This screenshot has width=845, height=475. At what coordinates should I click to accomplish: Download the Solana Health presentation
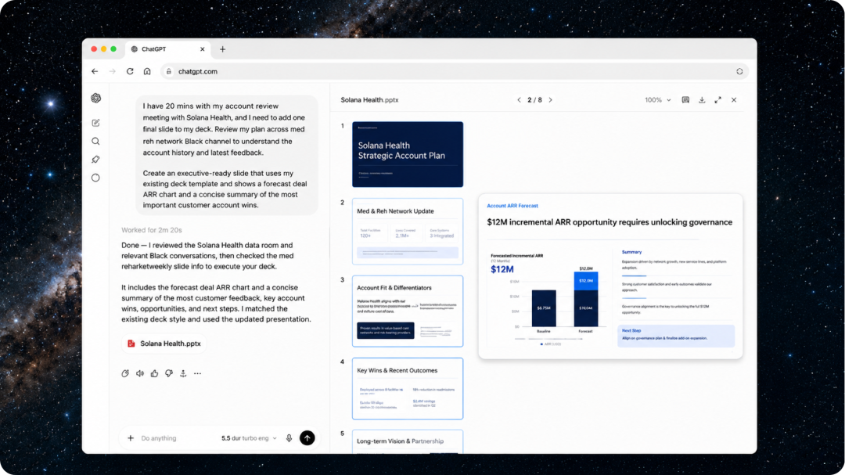pyautogui.click(x=702, y=99)
